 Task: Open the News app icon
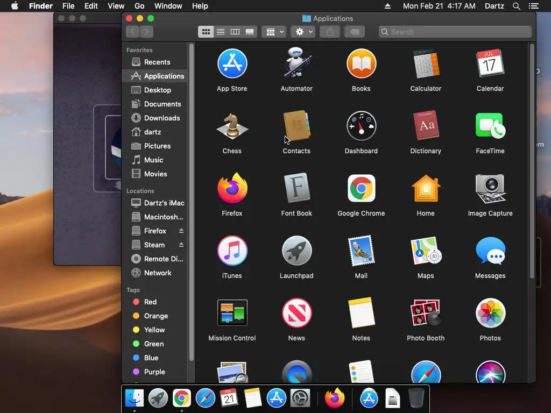[296, 313]
